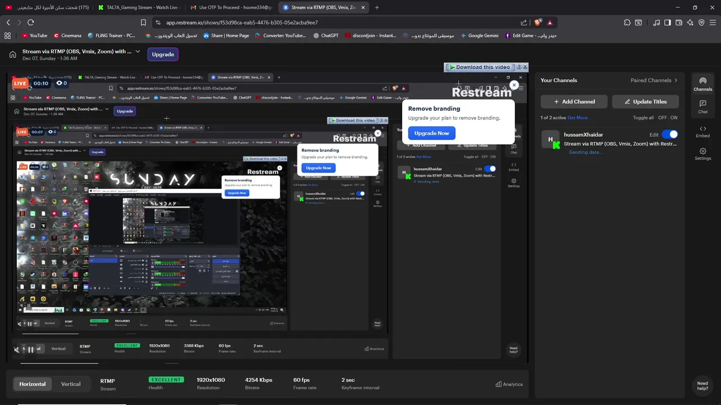Toggle the hussamXhaidar channel switch off
The image size is (721, 405).
point(670,134)
